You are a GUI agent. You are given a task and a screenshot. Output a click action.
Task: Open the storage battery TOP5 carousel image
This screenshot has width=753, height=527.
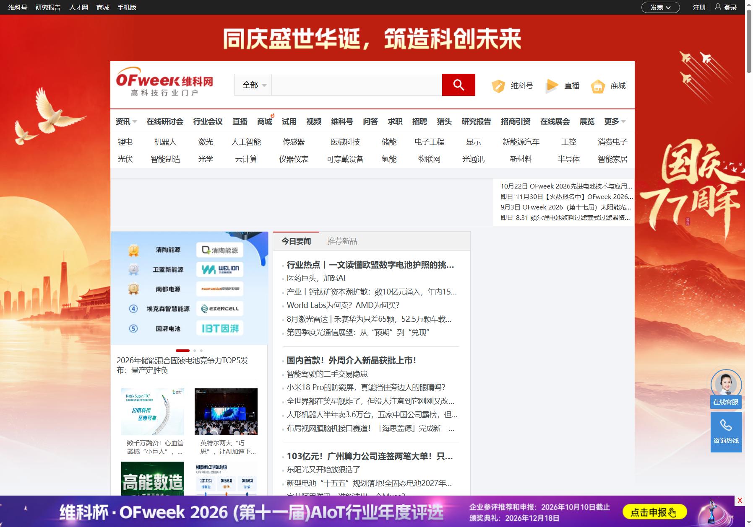coord(190,288)
